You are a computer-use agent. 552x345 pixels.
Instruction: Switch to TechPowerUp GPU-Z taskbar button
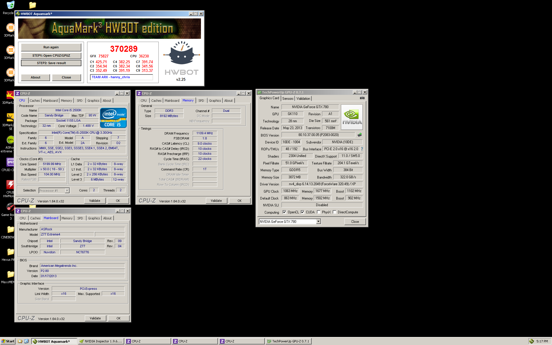pyautogui.click(x=289, y=341)
